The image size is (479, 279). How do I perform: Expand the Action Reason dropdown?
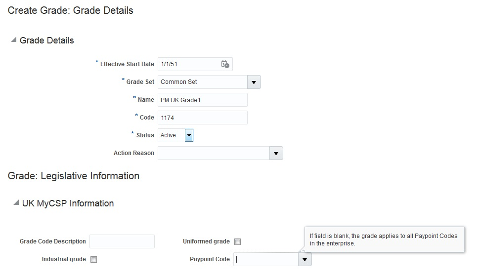pos(276,153)
